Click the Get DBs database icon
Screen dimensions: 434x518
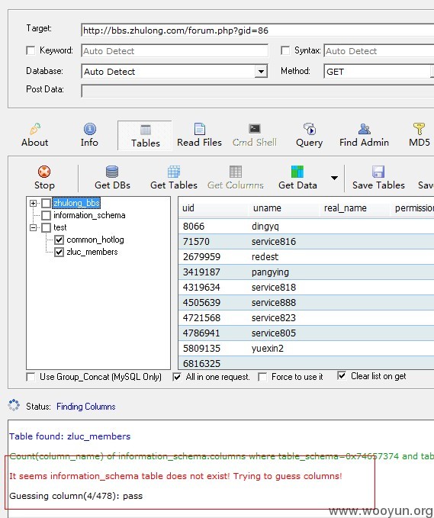click(112, 172)
